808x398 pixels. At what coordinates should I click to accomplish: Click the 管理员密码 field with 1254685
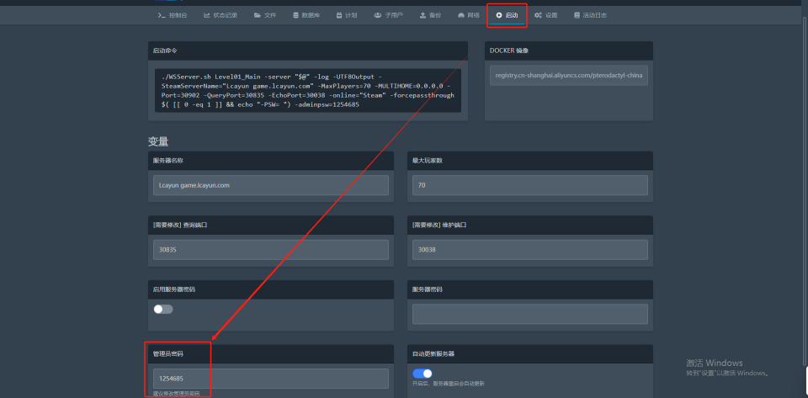271,379
